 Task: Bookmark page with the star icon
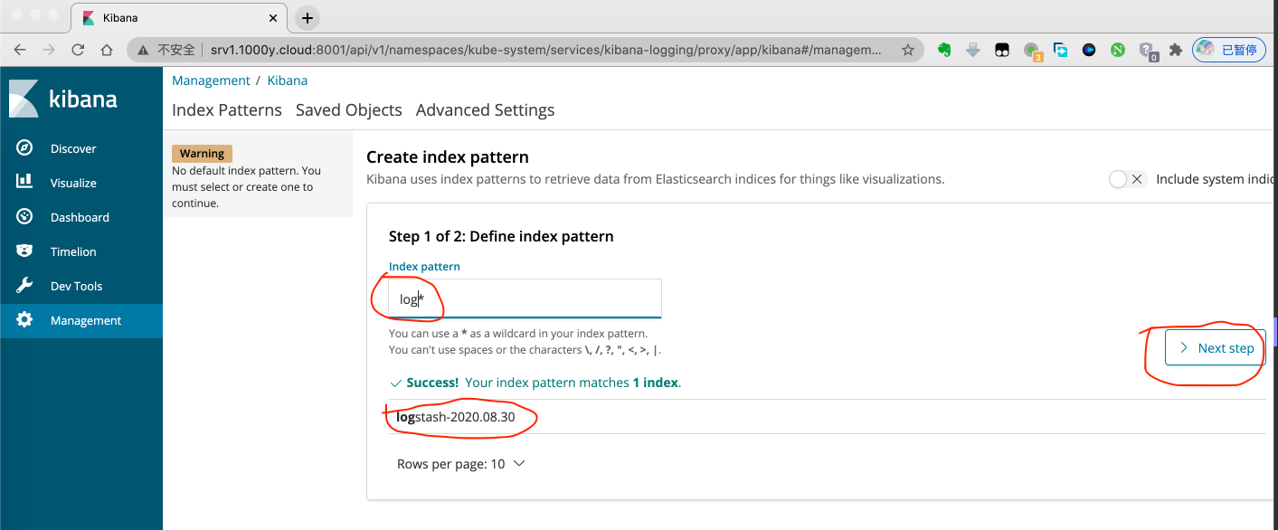(908, 51)
